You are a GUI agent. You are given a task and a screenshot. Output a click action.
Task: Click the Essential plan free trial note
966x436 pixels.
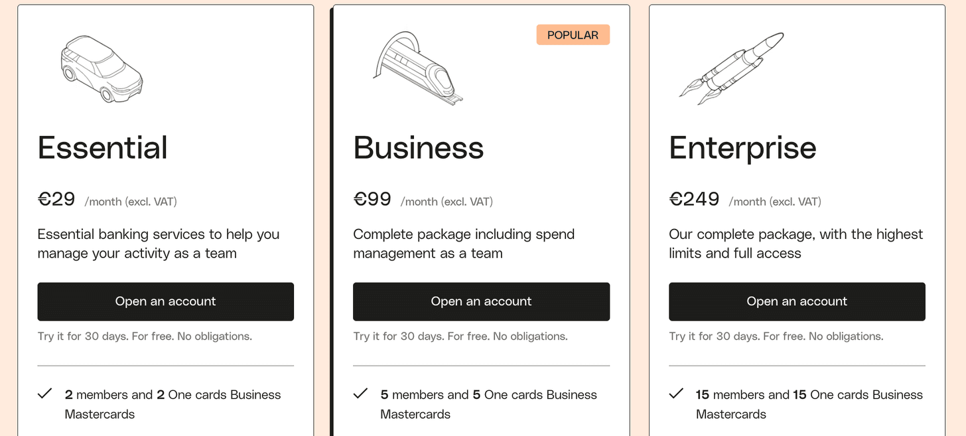pos(145,336)
